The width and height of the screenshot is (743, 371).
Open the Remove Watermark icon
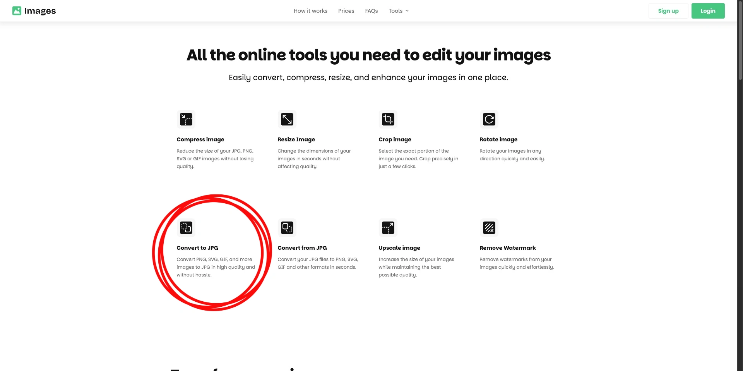point(489,228)
